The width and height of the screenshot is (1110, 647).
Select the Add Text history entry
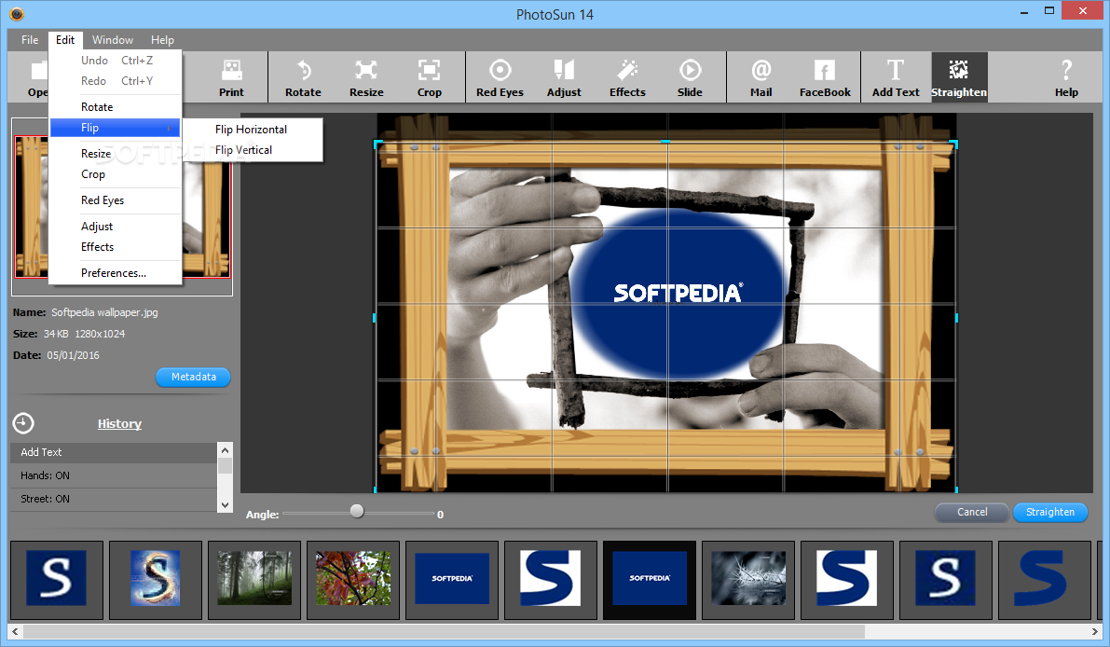coord(114,452)
